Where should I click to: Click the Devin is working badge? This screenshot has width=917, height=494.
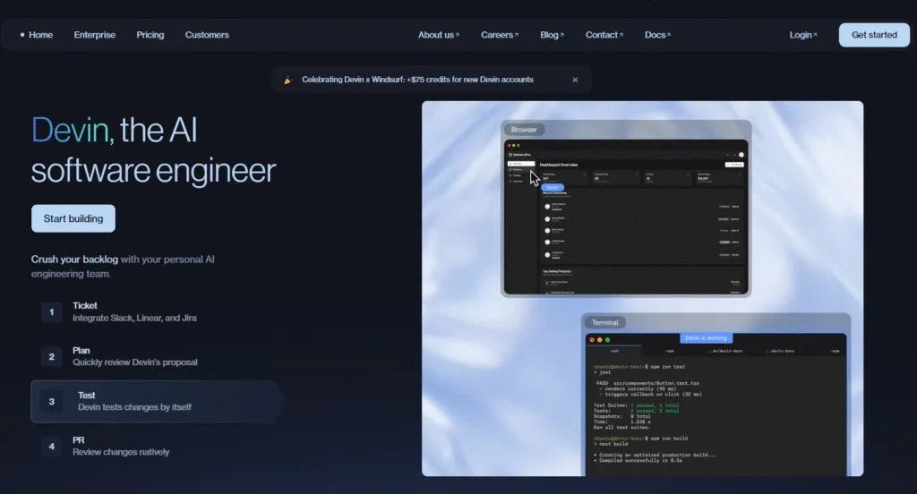[706, 338]
